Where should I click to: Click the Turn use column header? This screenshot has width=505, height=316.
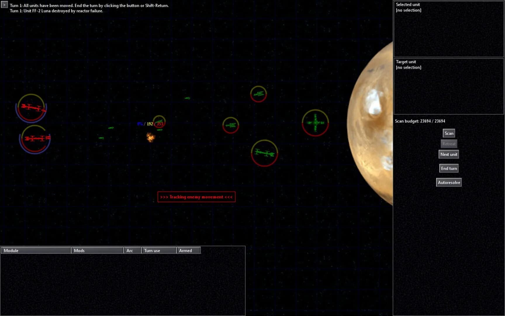(158, 250)
